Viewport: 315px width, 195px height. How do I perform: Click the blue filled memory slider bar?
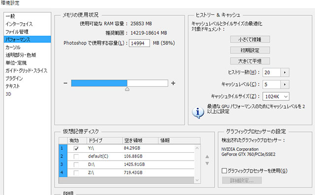coord(99,83)
